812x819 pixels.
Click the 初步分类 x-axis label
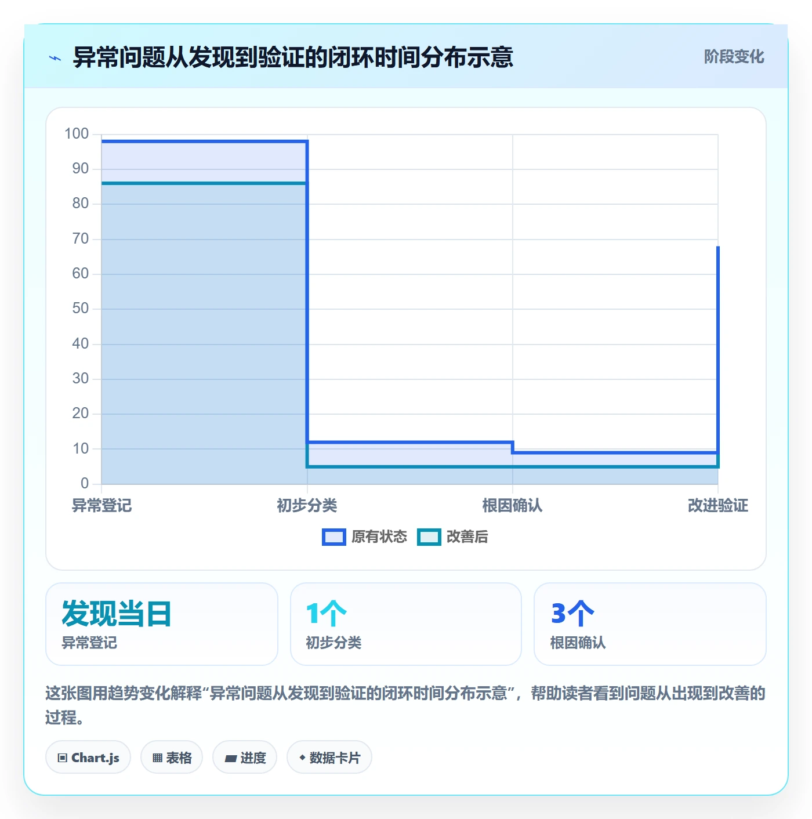307,506
